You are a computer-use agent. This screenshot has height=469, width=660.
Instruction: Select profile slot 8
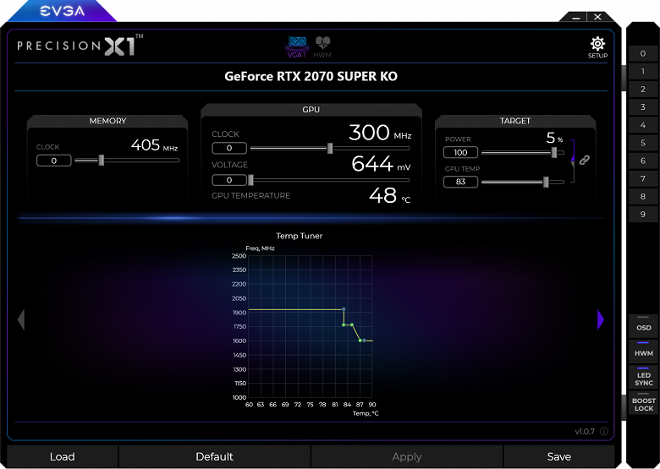(643, 196)
